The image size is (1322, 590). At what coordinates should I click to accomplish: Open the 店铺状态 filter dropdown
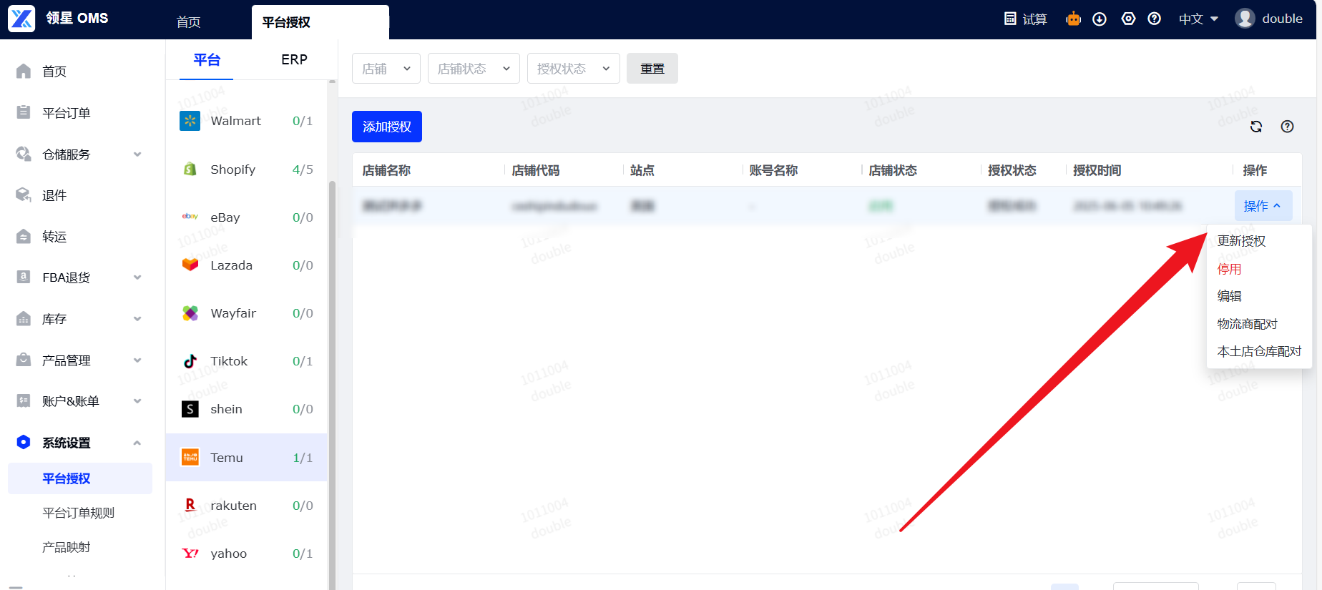pyautogui.click(x=474, y=69)
